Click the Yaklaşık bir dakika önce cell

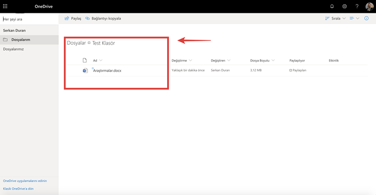(x=188, y=70)
